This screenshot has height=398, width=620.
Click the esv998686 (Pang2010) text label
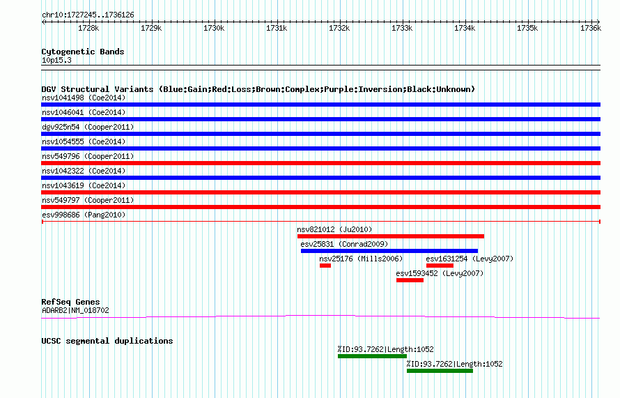84,215
